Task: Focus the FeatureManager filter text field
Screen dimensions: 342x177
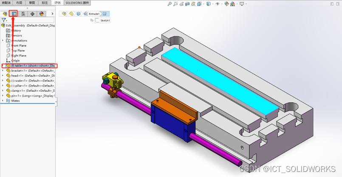Action: coord(31,20)
